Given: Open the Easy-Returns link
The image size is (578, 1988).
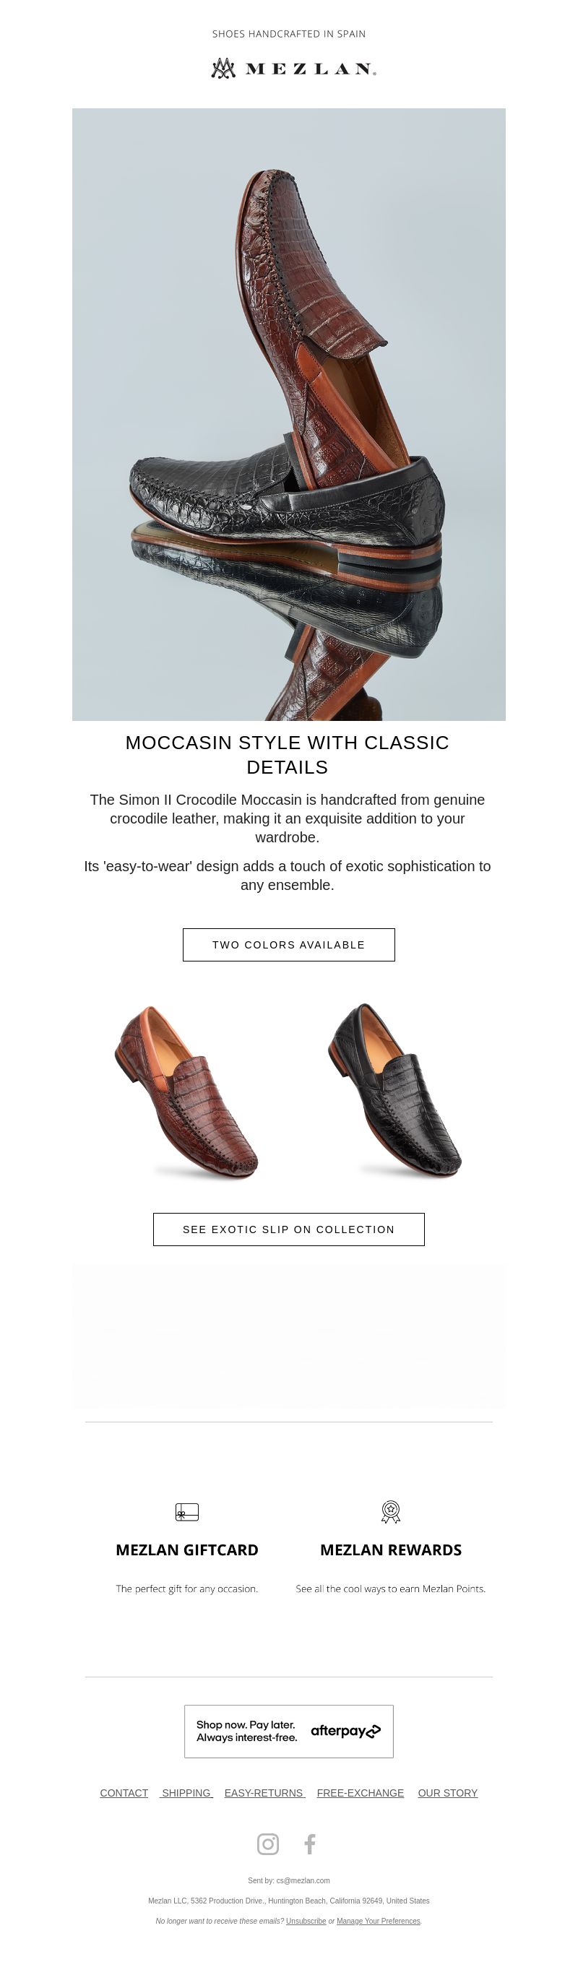Looking at the screenshot, I should [264, 1793].
